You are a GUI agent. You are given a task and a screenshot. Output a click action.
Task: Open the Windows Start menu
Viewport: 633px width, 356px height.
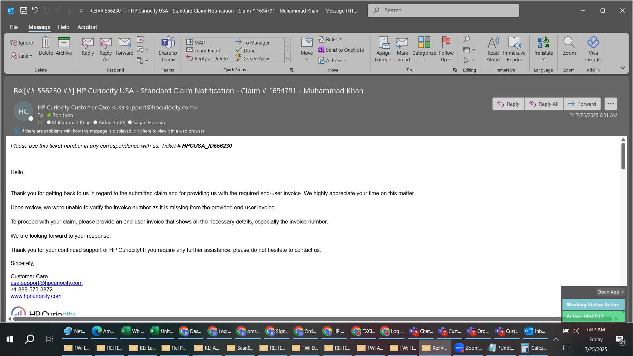point(10,339)
